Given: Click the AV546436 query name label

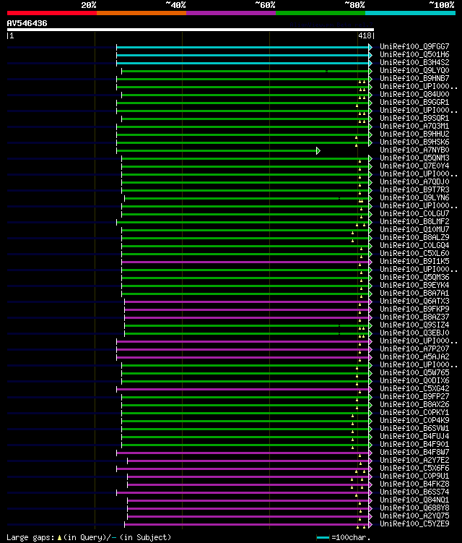Looking at the screenshot, I should click(x=27, y=23).
